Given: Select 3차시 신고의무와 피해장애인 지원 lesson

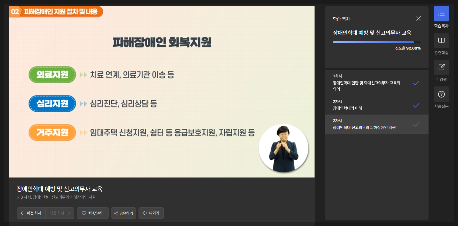Looking at the screenshot, I should [377, 124].
